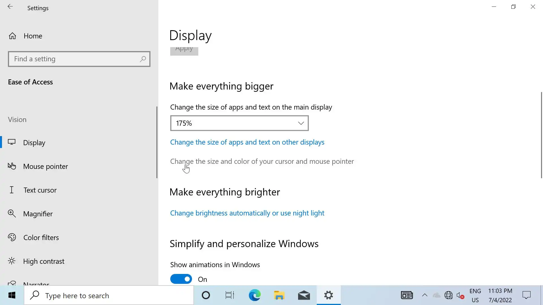Open Microsoft Edge from the taskbar
Image resolution: width=543 pixels, height=305 pixels.
(255, 295)
